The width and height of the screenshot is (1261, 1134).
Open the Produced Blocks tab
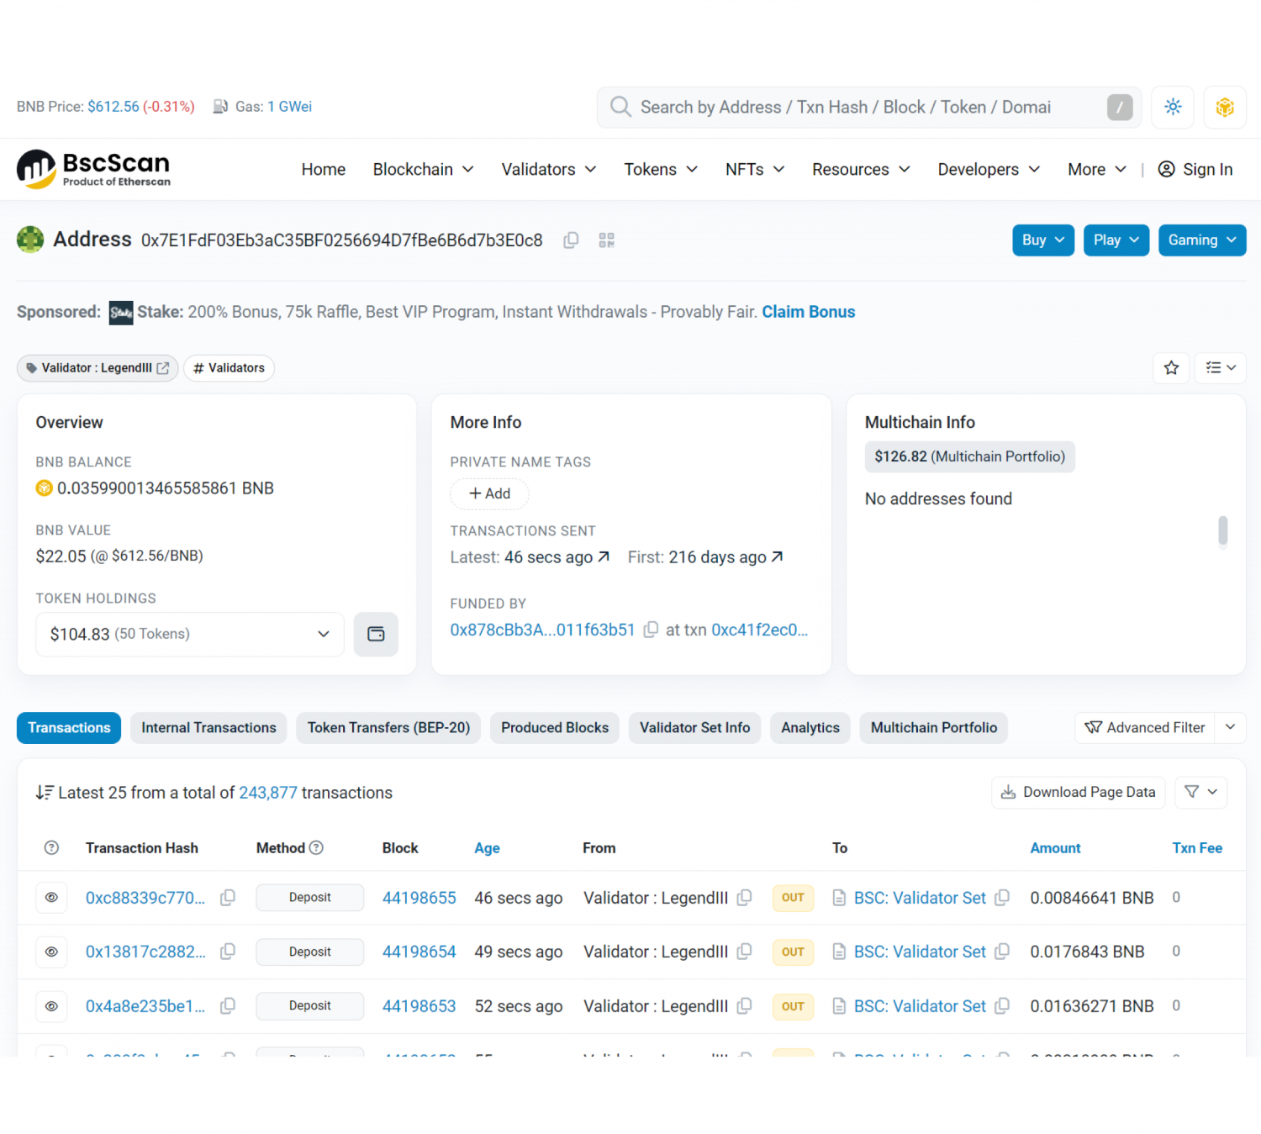555,728
